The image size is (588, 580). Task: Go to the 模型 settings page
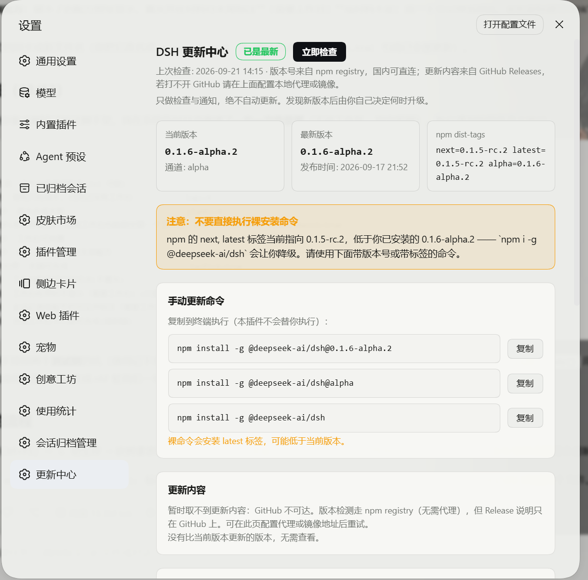(69, 93)
